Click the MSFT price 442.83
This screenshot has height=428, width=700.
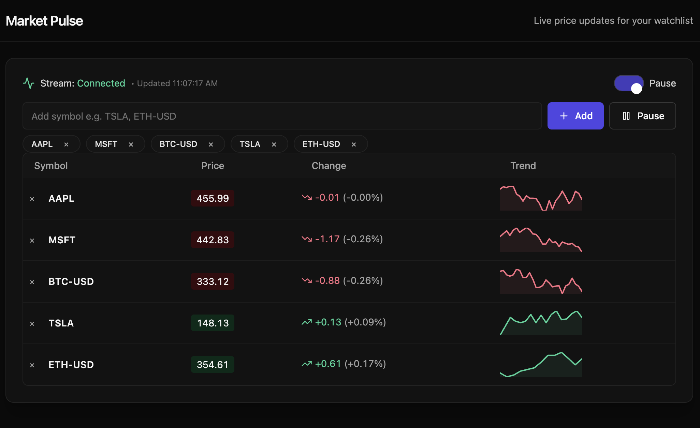point(213,240)
